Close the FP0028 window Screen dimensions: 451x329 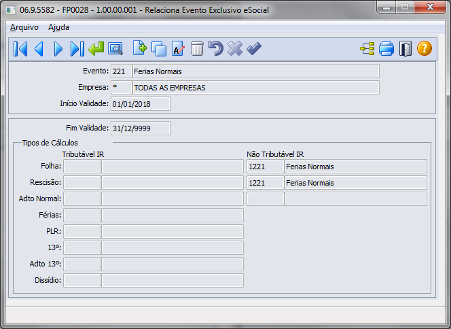(x=430, y=7)
